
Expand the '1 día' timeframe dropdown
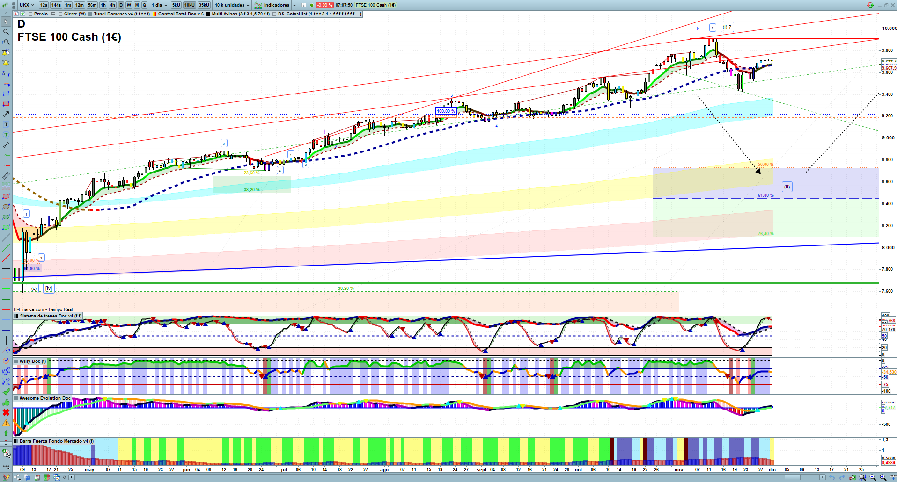(x=159, y=5)
